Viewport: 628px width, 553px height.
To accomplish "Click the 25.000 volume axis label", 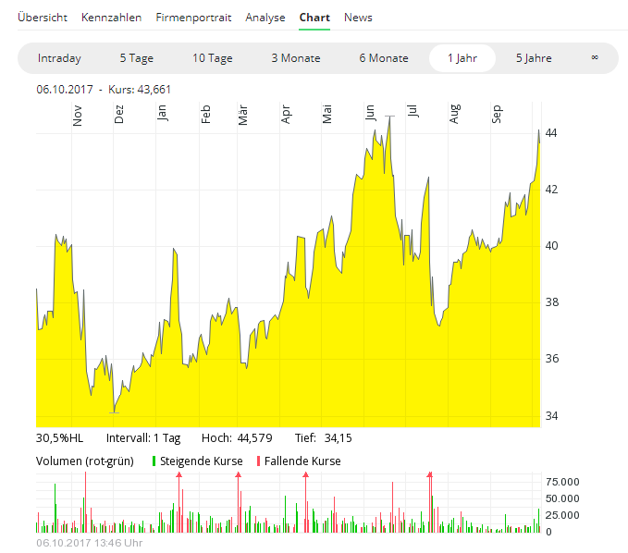I will tap(562, 515).
